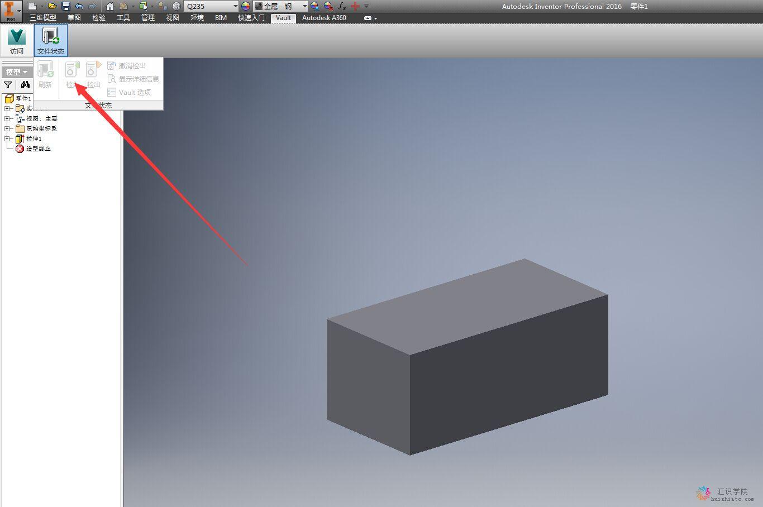The height and width of the screenshot is (507, 763).
Task: Open the 视图 ribbon tab
Action: point(173,18)
